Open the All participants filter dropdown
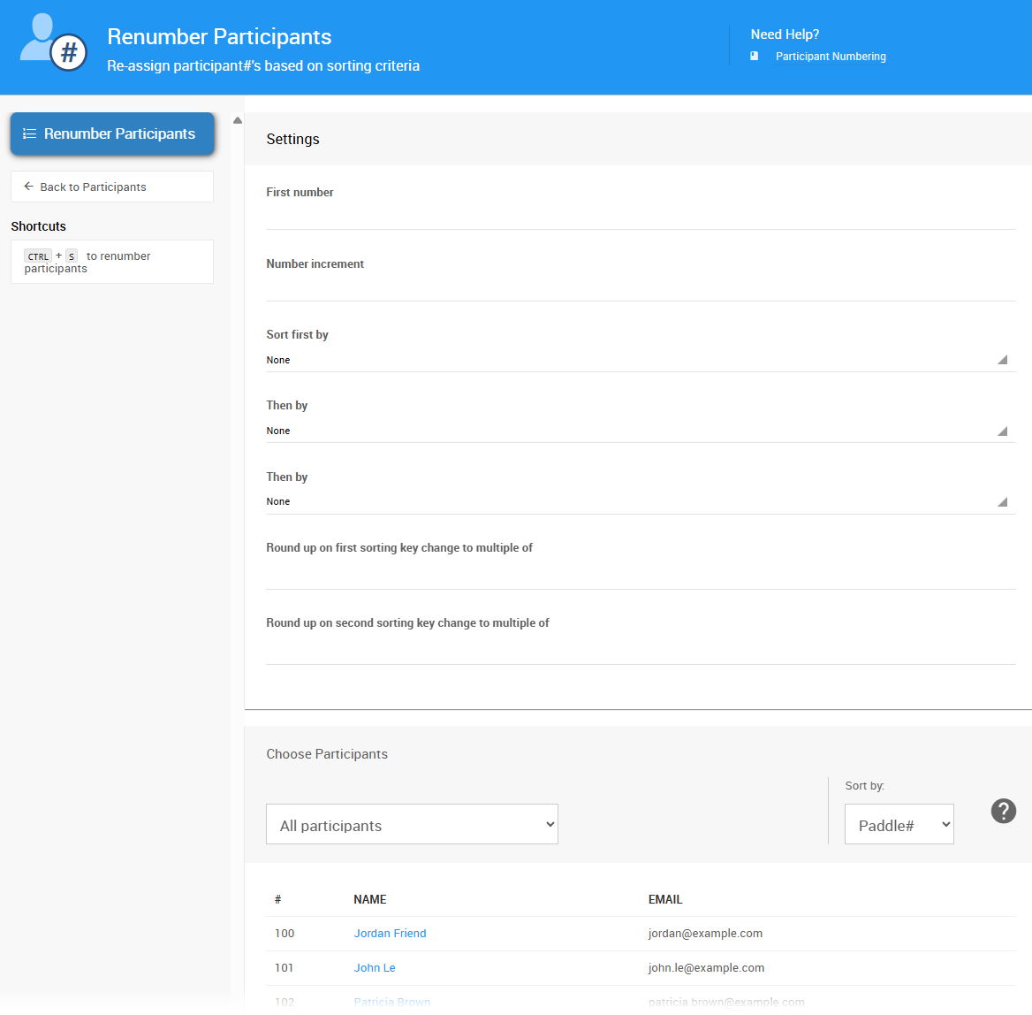 pyautogui.click(x=412, y=824)
